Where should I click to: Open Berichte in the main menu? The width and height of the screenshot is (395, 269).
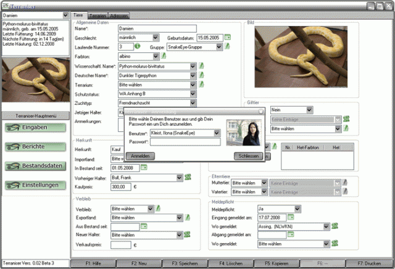point(36,147)
